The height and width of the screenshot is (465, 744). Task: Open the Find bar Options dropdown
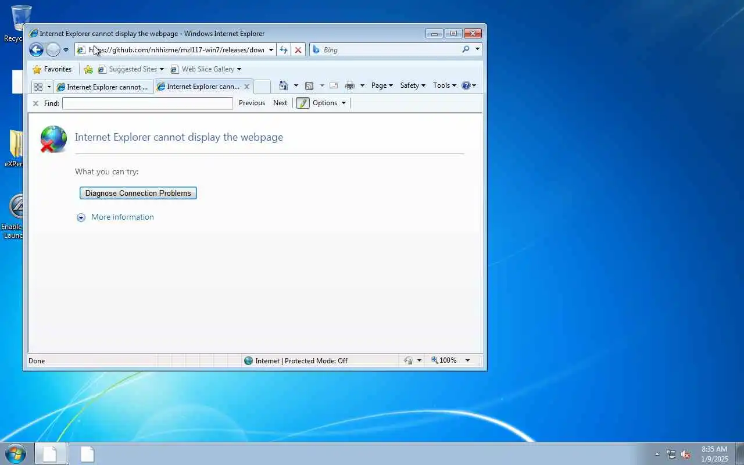click(x=329, y=103)
